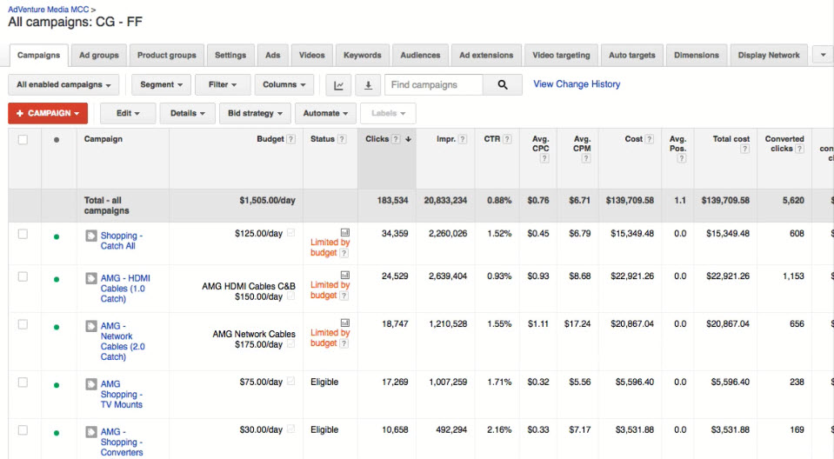Click the download report icon
The width and height of the screenshot is (834, 459).
(368, 85)
